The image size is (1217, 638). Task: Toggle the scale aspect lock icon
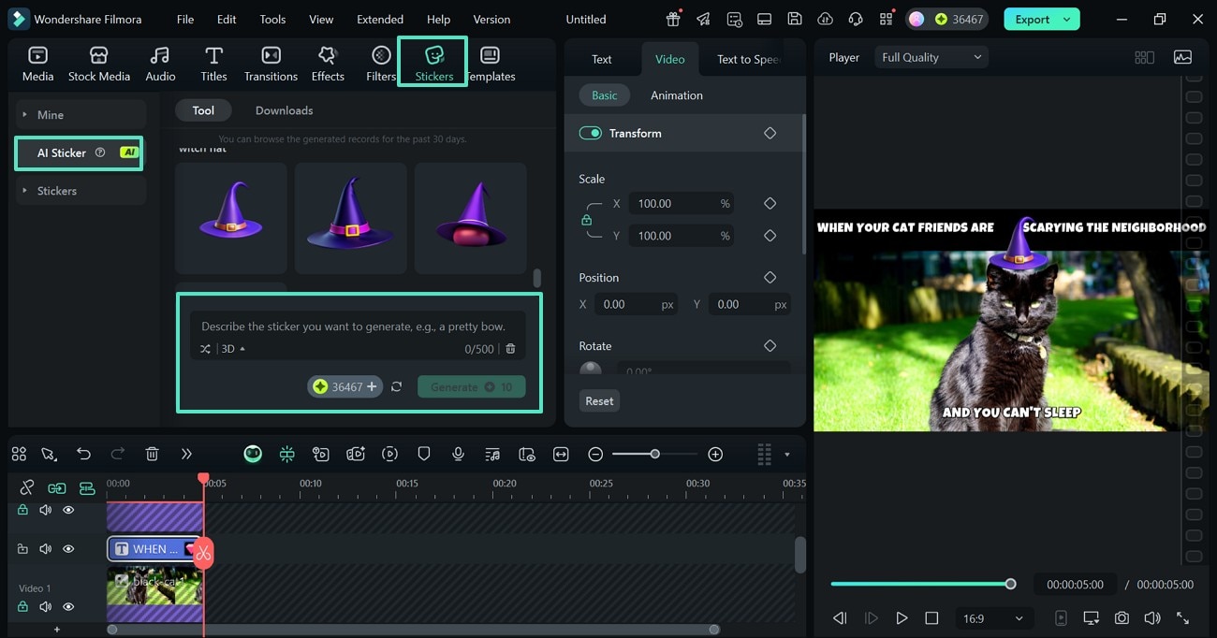[x=586, y=221]
